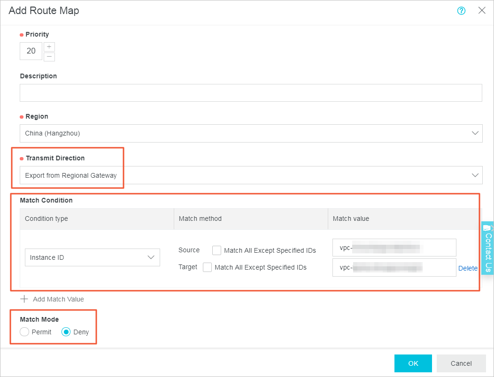Screen dimensions: 494x377
Task: Delete the match condition row
Action: (468, 268)
